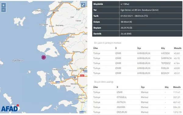Click the Seferihisar label on map
The width and height of the screenshot is (183, 115).
pyautogui.click(x=66, y=86)
